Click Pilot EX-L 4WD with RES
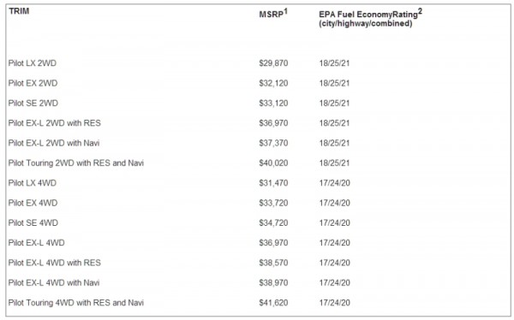The image size is (514, 320). 55,263
